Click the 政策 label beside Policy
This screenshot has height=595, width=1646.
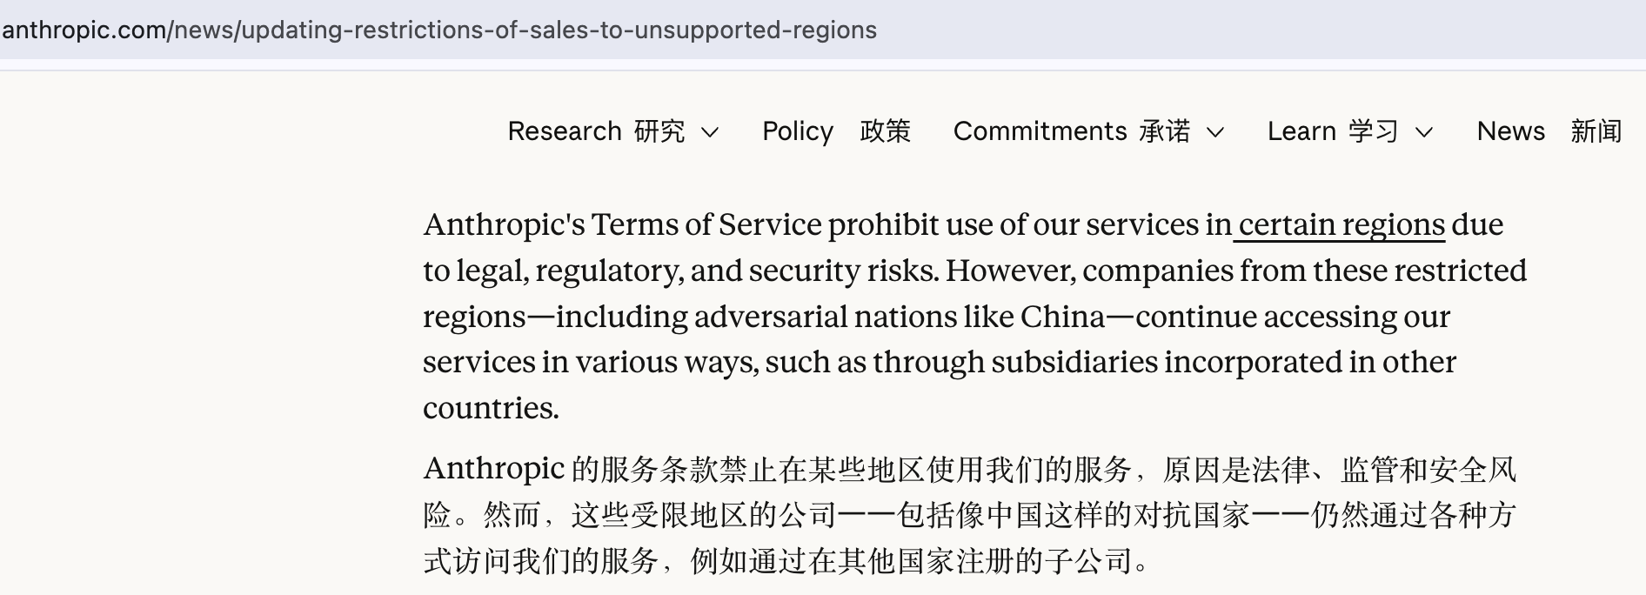885,131
